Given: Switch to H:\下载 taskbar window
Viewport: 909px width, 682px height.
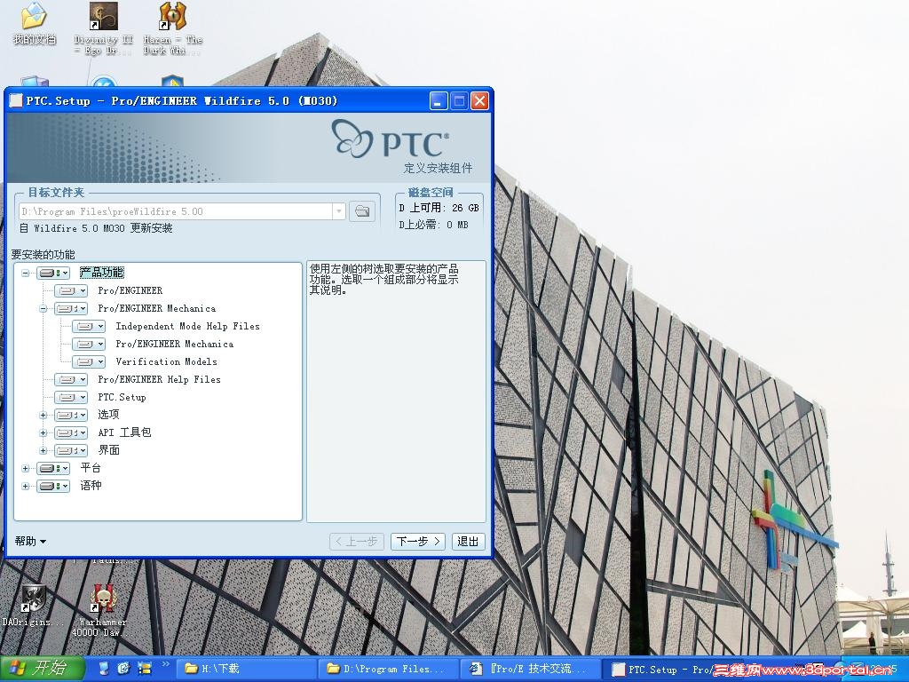Looking at the screenshot, I should (x=247, y=669).
